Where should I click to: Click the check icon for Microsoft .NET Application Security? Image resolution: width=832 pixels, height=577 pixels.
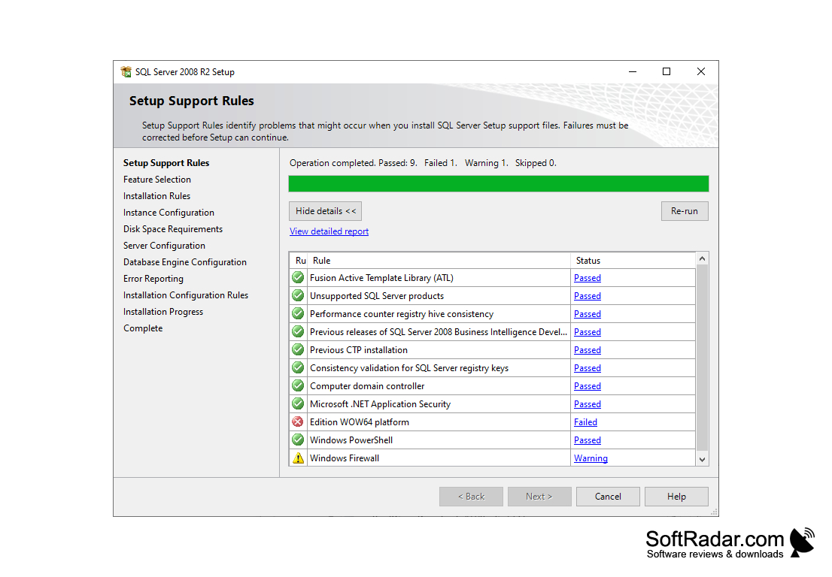pyautogui.click(x=298, y=403)
